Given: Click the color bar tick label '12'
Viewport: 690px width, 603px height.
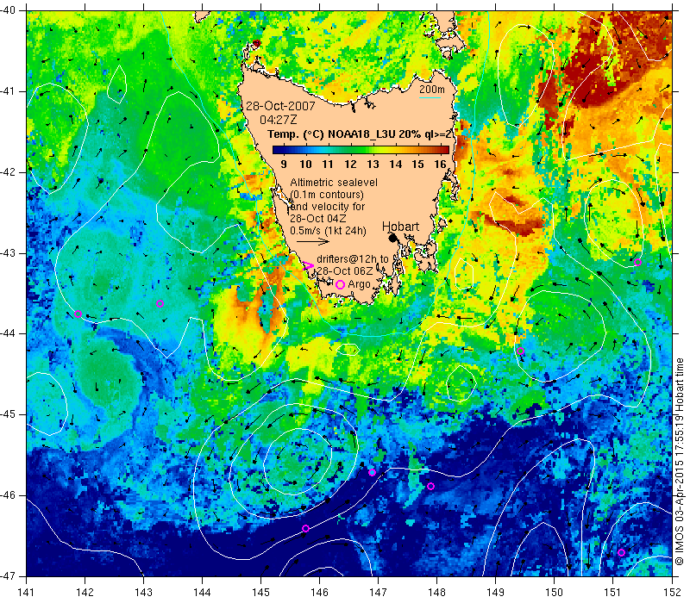Looking at the screenshot, I should point(350,164).
